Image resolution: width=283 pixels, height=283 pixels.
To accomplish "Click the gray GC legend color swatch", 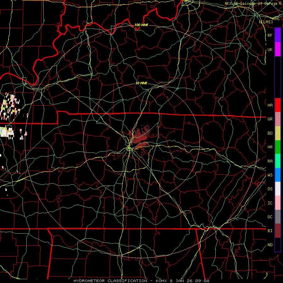I will [x=278, y=217].
